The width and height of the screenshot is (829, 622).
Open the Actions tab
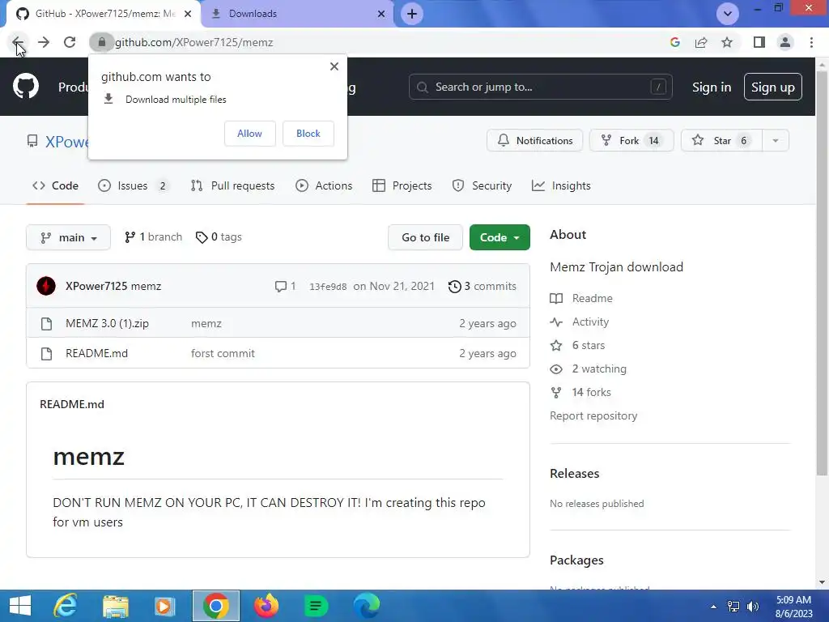point(324,185)
